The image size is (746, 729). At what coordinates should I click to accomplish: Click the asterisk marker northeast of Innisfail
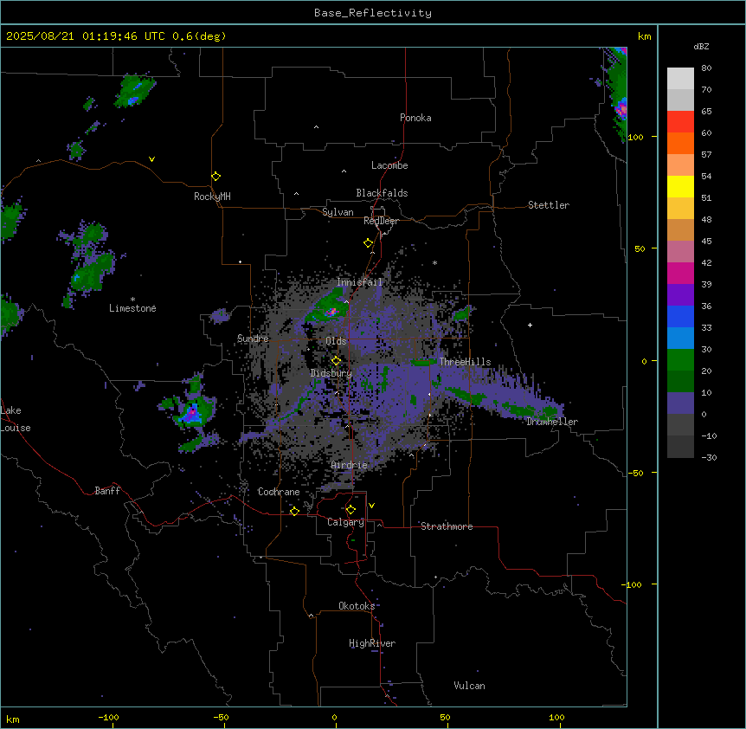click(434, 262)
